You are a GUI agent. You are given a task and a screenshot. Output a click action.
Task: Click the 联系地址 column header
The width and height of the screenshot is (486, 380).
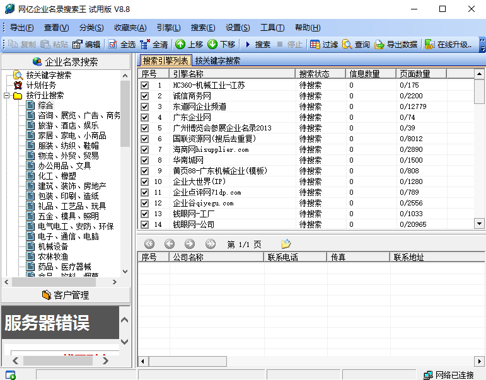pyautogui.click(x=437, y=257)
